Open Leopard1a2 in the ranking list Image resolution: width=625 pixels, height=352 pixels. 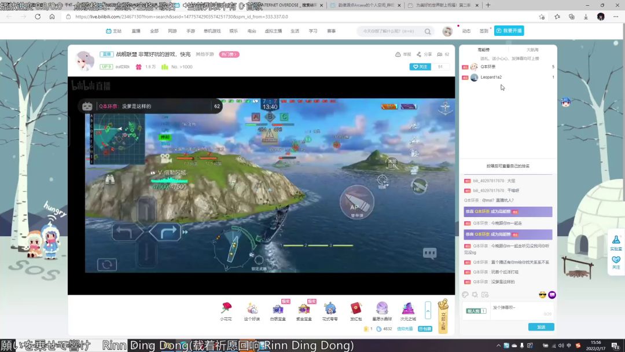coord(491,78)
